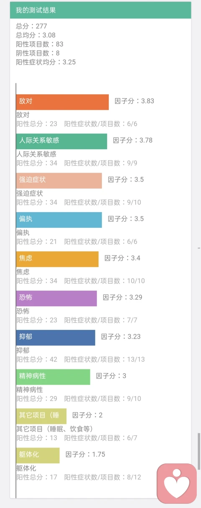Select the yellow 焦虑 bar
201x508 pixels.
click(x=57, y=259)
